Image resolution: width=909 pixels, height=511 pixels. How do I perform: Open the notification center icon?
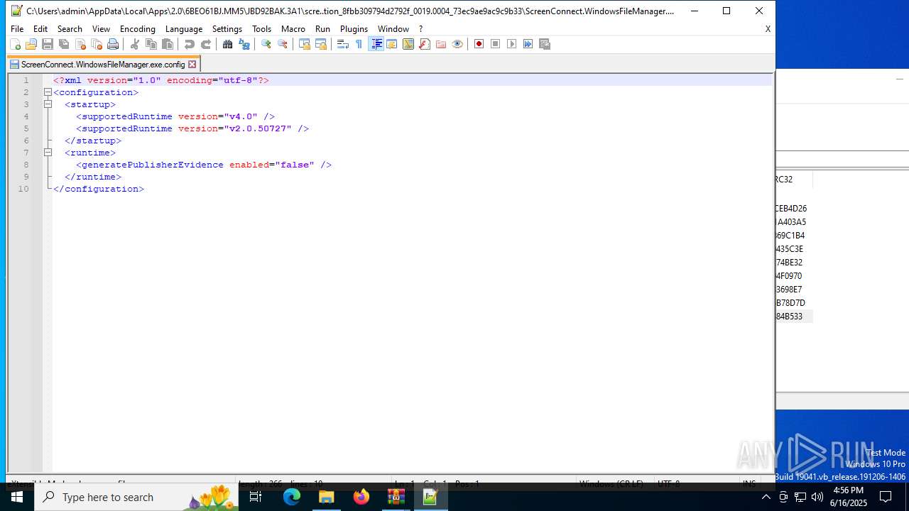tap(886, 497)
